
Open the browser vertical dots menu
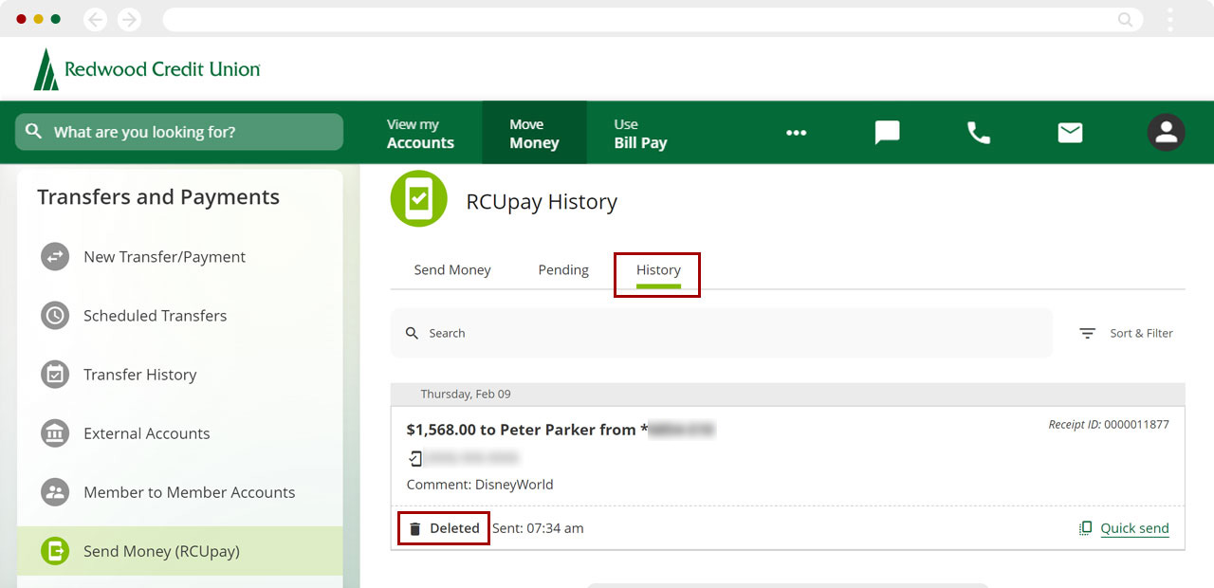[x=1170, y=19]
